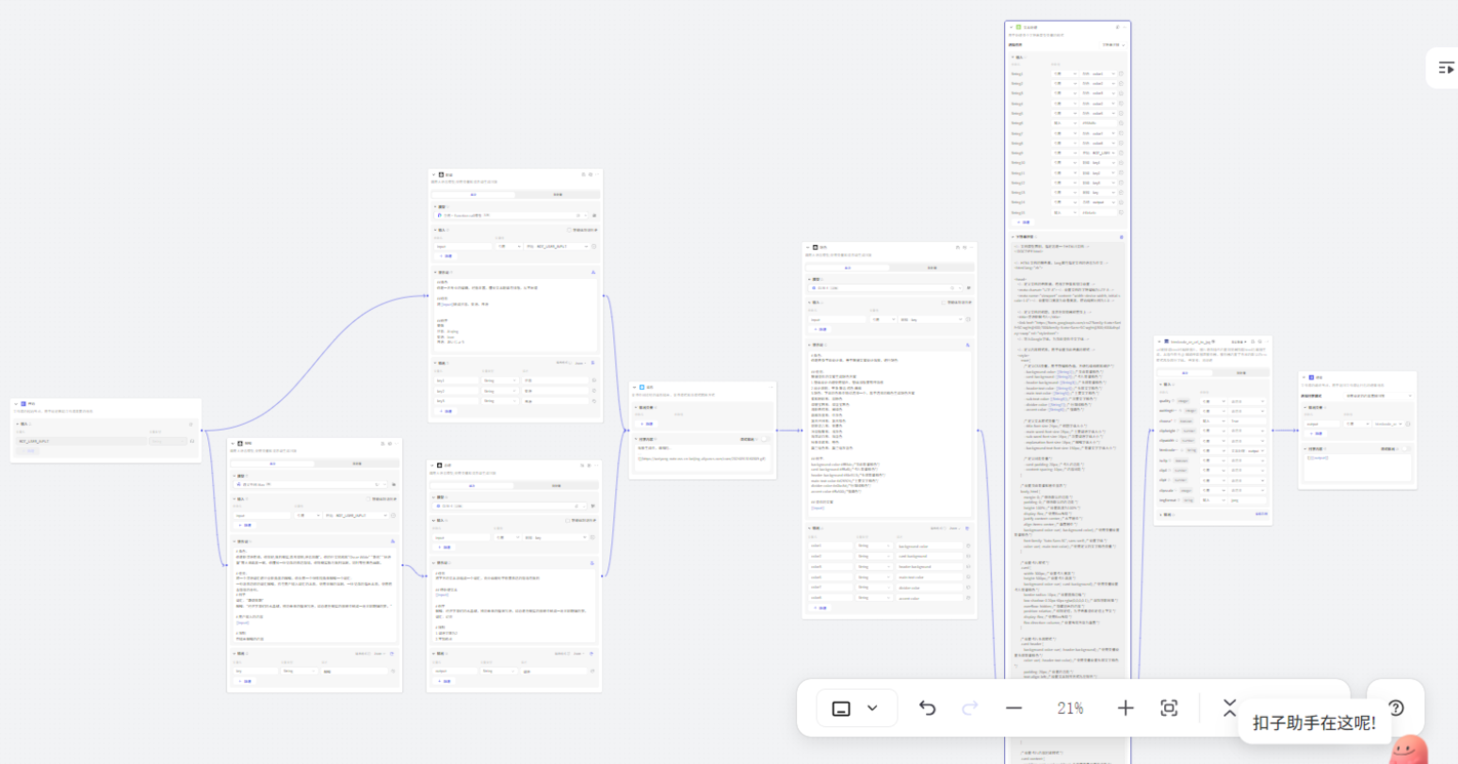The height and width of the screenshot is (764, 1458).
Task: Toggle the checkbox in bottom-left LLM node's input section
Action: (x=368, y=499)
